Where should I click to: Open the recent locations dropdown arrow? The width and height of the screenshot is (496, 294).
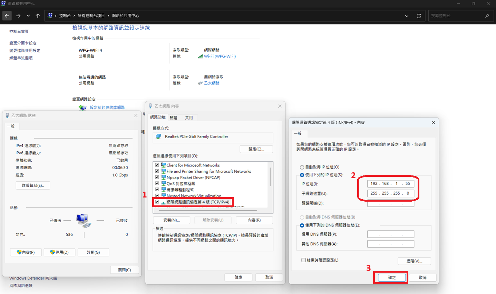pos(28,16)
